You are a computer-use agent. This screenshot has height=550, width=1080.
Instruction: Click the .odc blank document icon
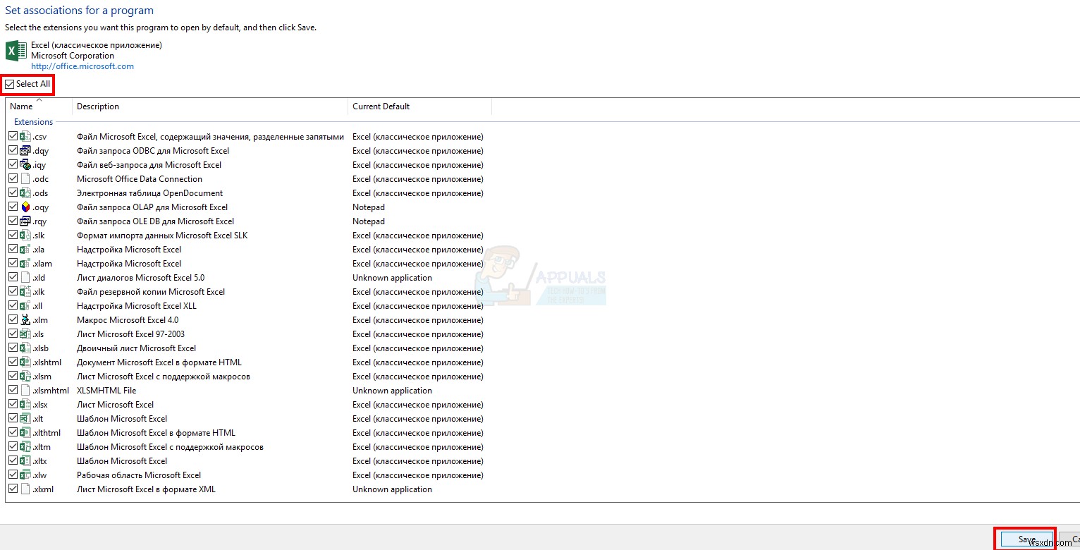25,179
